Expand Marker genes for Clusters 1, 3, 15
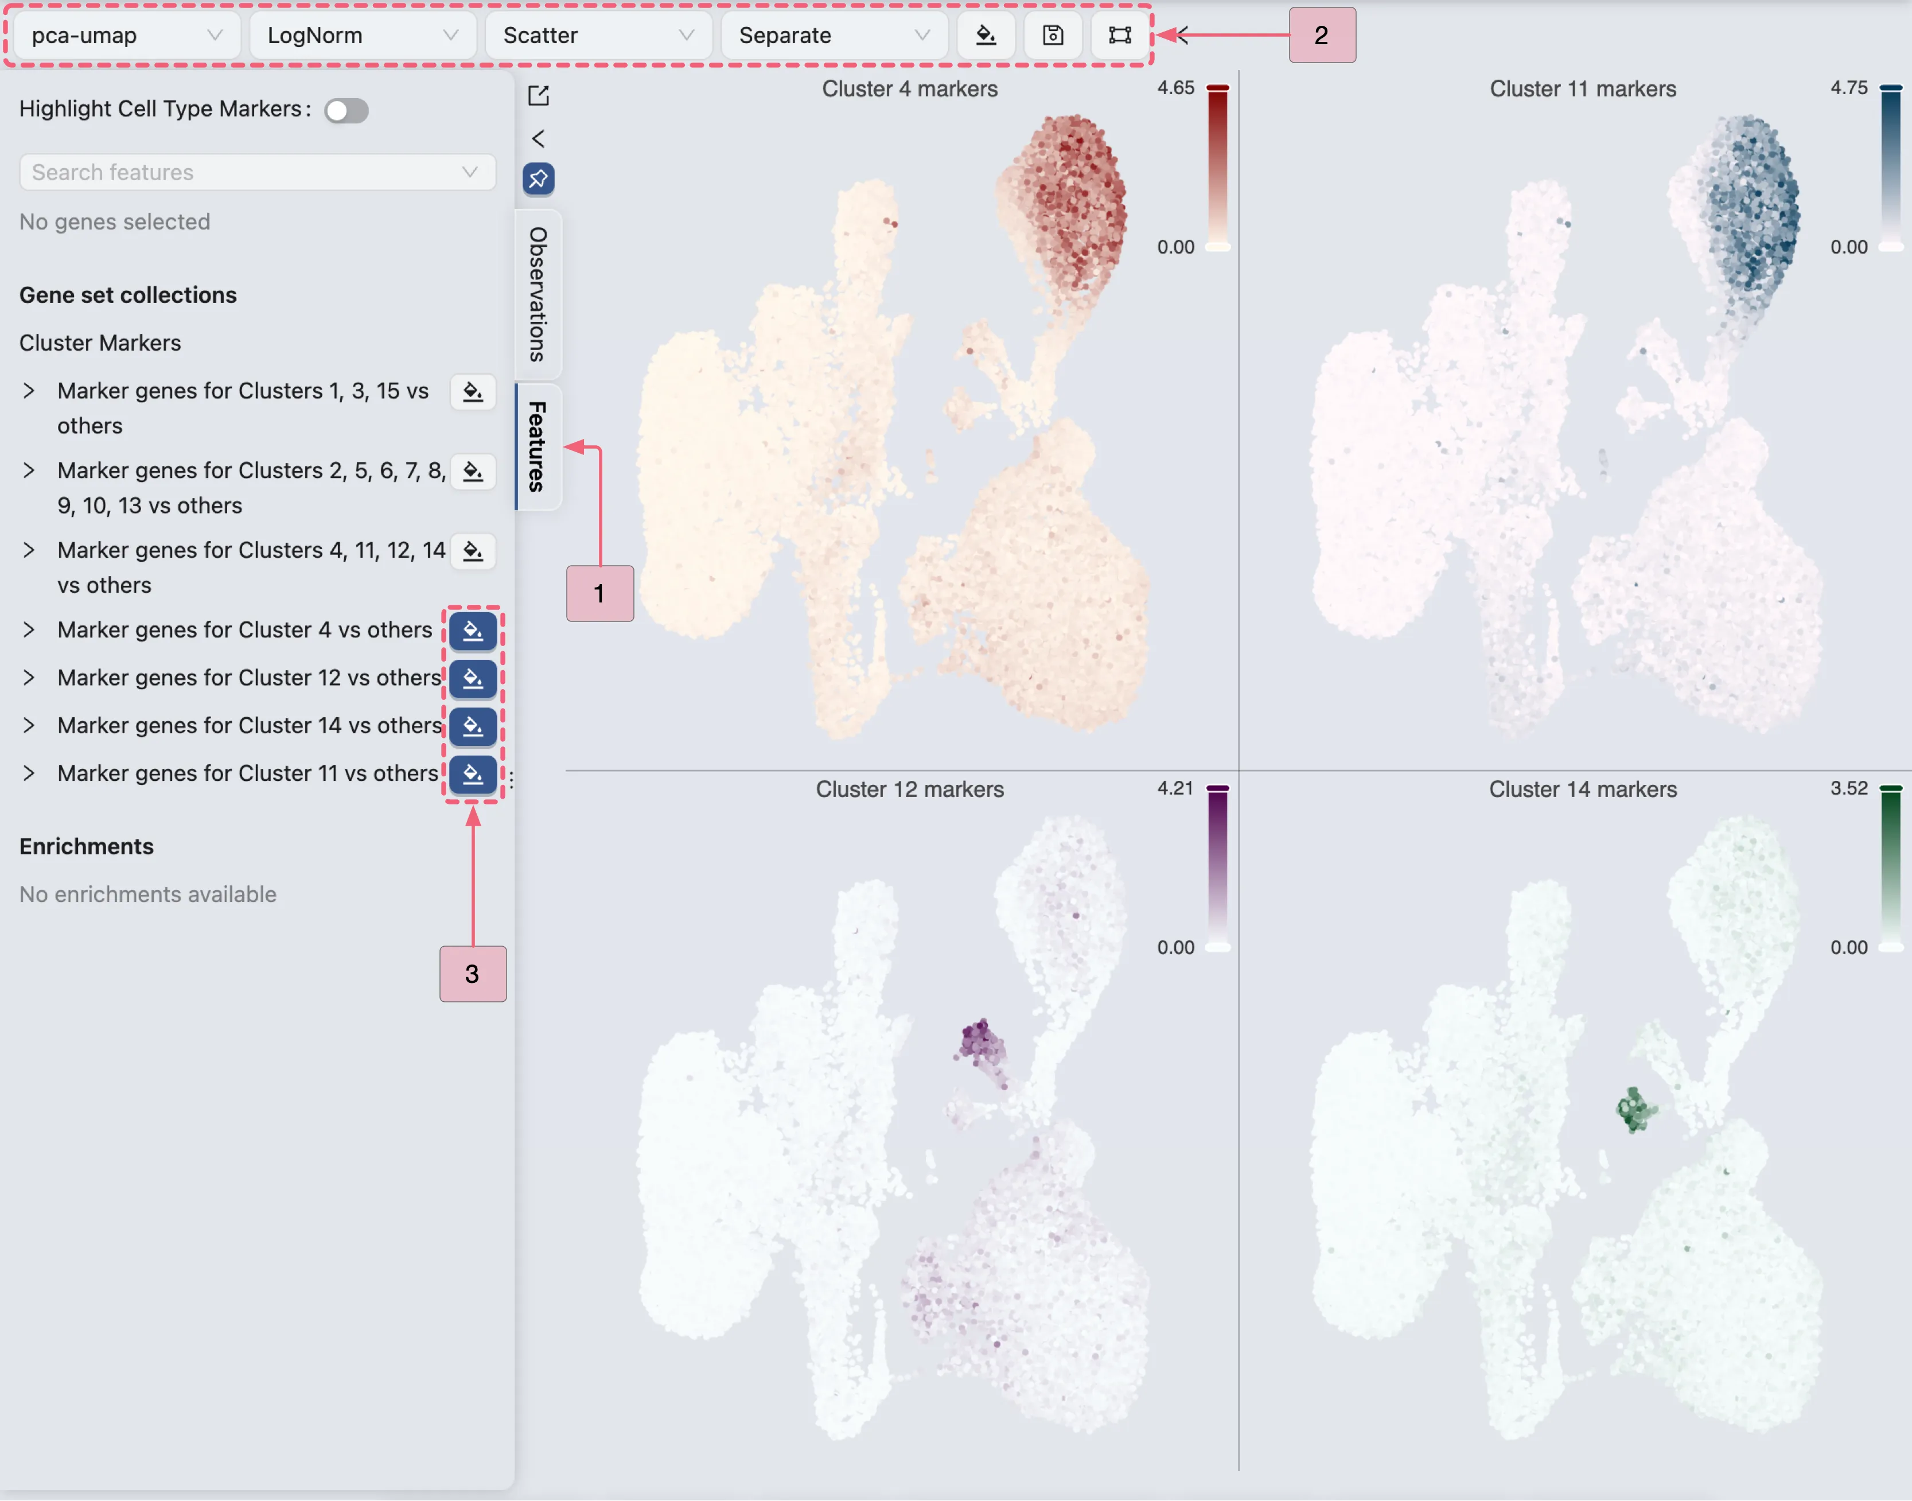The height and width of the screenshot is (1501, 1912). [x=29, y=391]
